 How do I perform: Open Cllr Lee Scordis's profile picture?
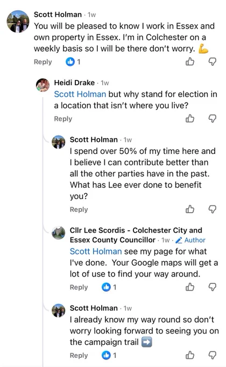(x=58, y=233)
